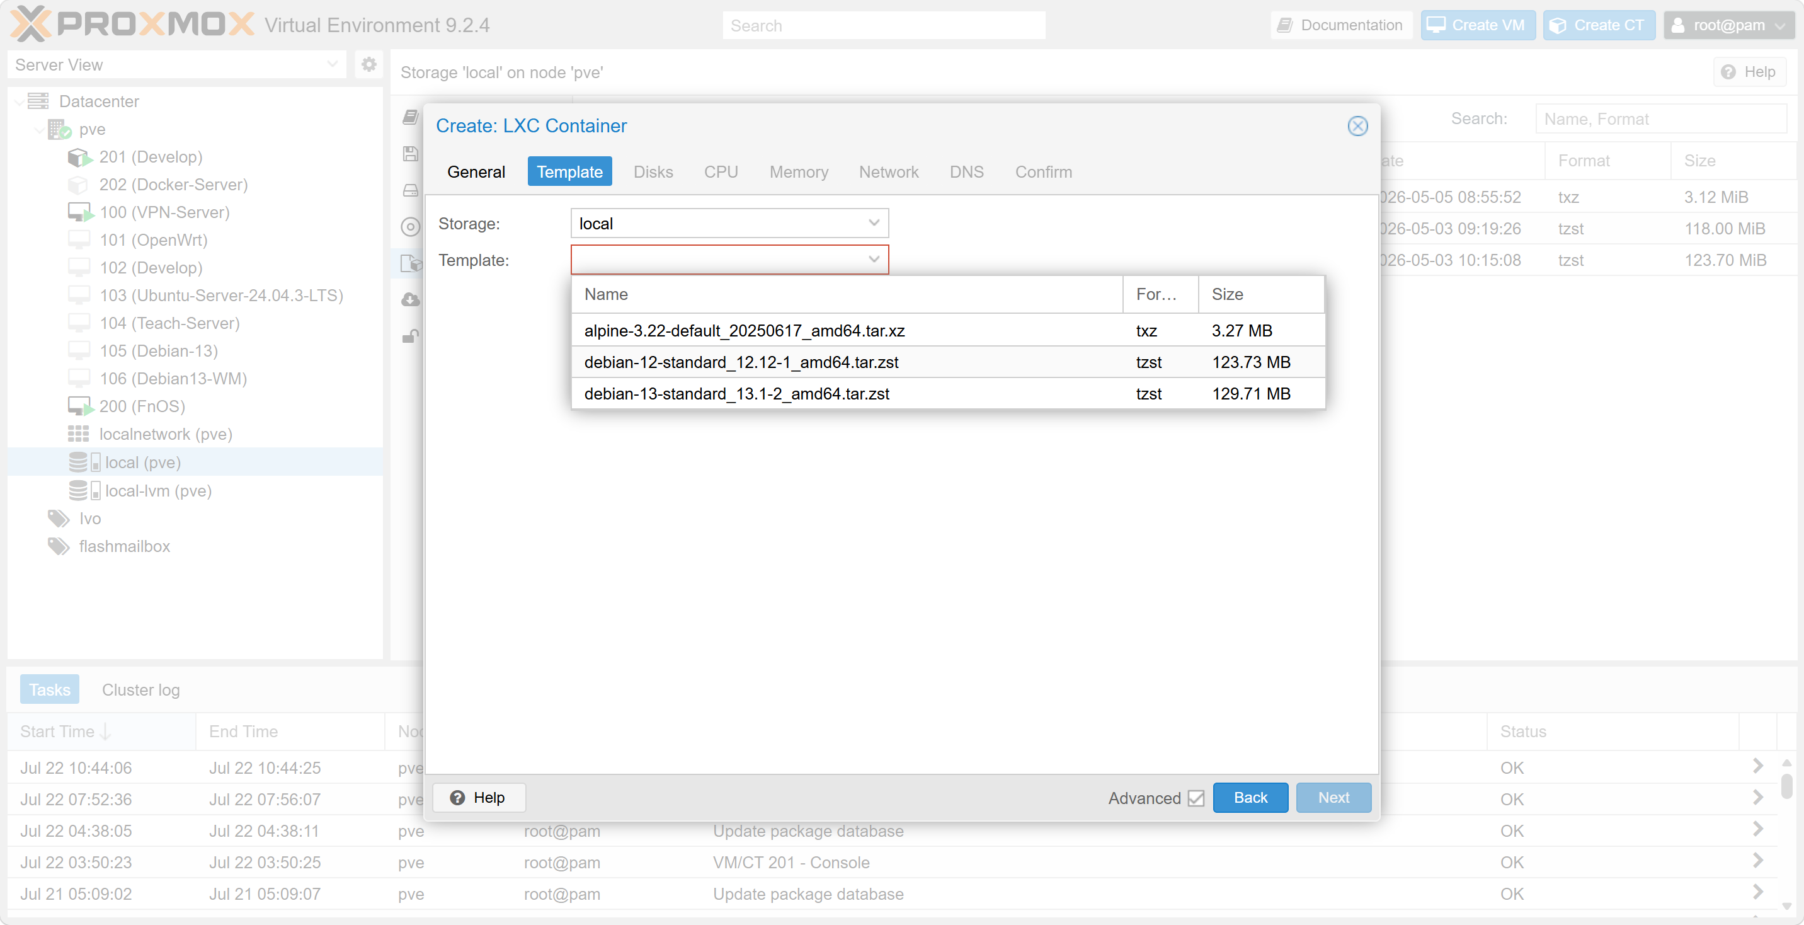The height and width of the screenshot is (925, 1804).
Task: Click the local (pve) storage icon
Action: (85, 462)
